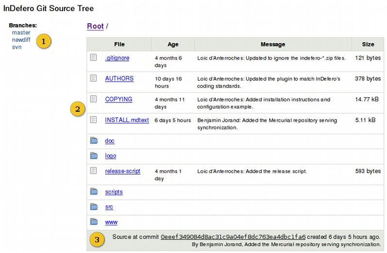Viewport: 387px width, 253px height.
Task: Browse into the www folder
Action: [112, 222]
